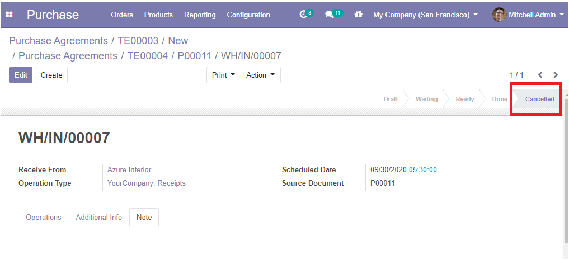Open the Configuration menu
569x260 pixels.
pyautogui.click(x=248, y=15)
